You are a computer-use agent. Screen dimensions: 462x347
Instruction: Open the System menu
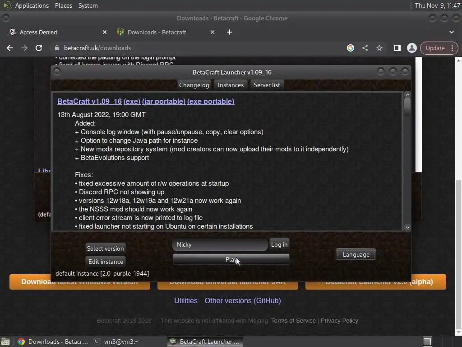pyautogui.click(x=88, y=5)
